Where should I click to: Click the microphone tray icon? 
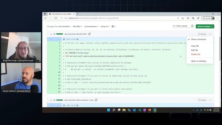201,110
